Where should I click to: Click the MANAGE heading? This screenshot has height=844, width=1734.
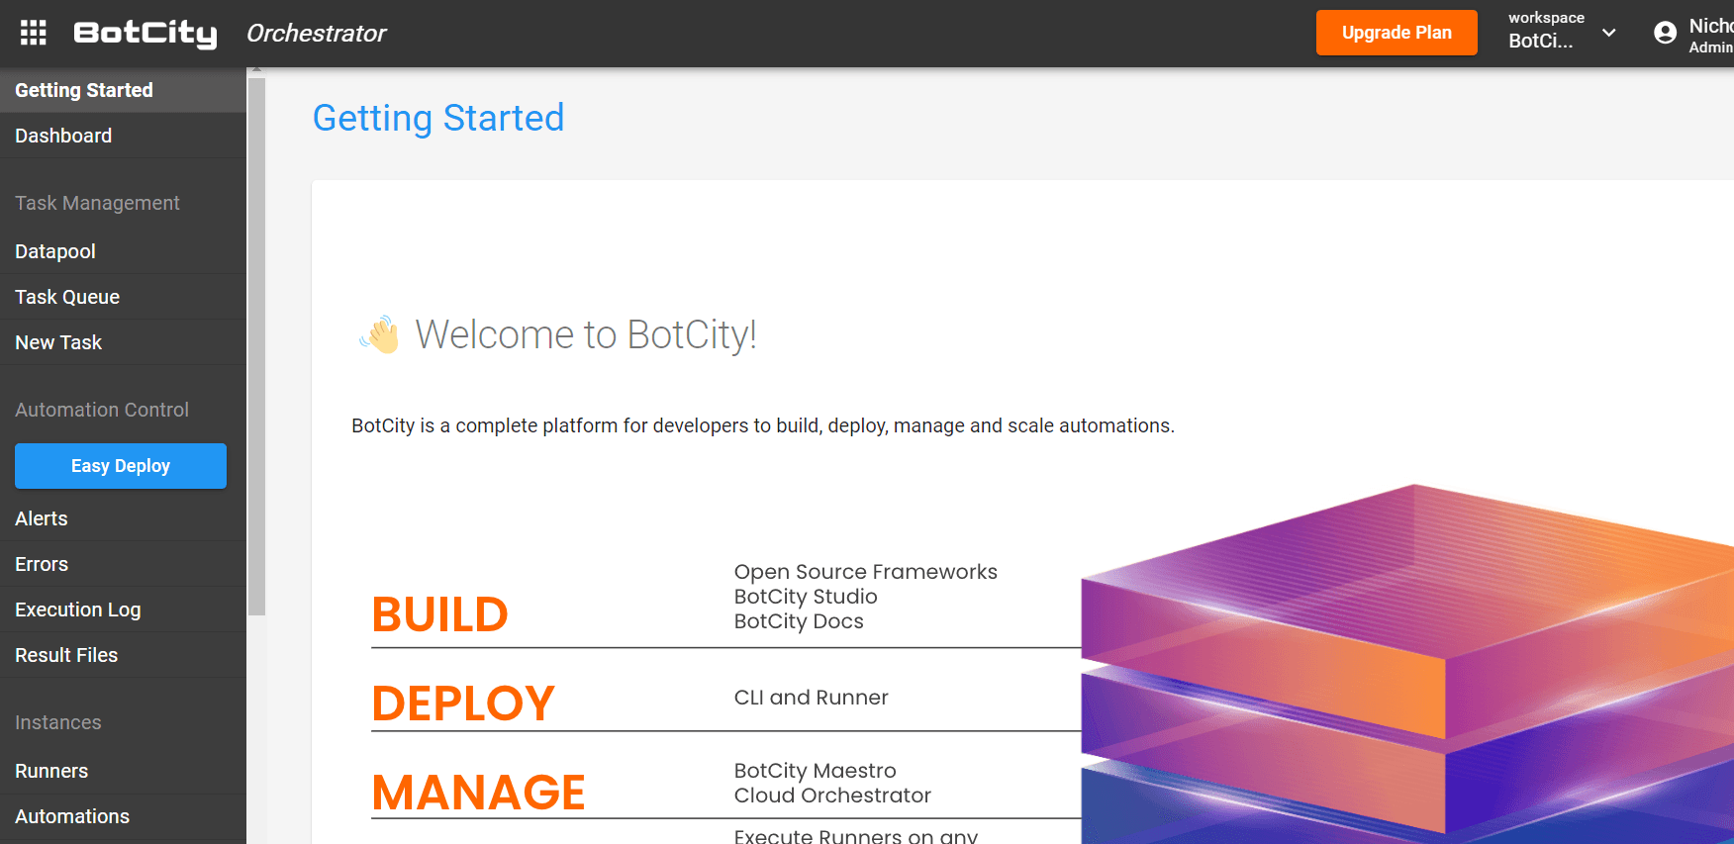478,793
